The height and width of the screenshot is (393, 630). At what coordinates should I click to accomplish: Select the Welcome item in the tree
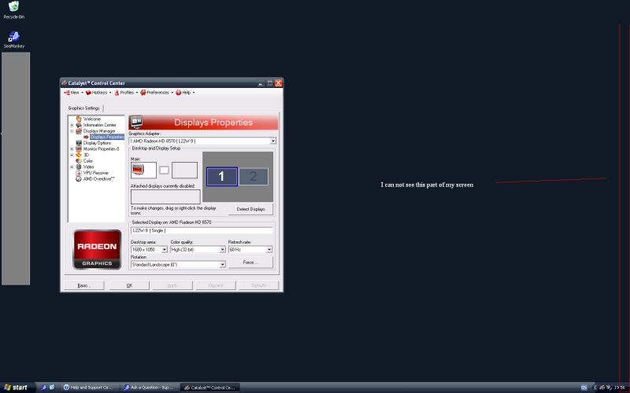tap(92, 119)
